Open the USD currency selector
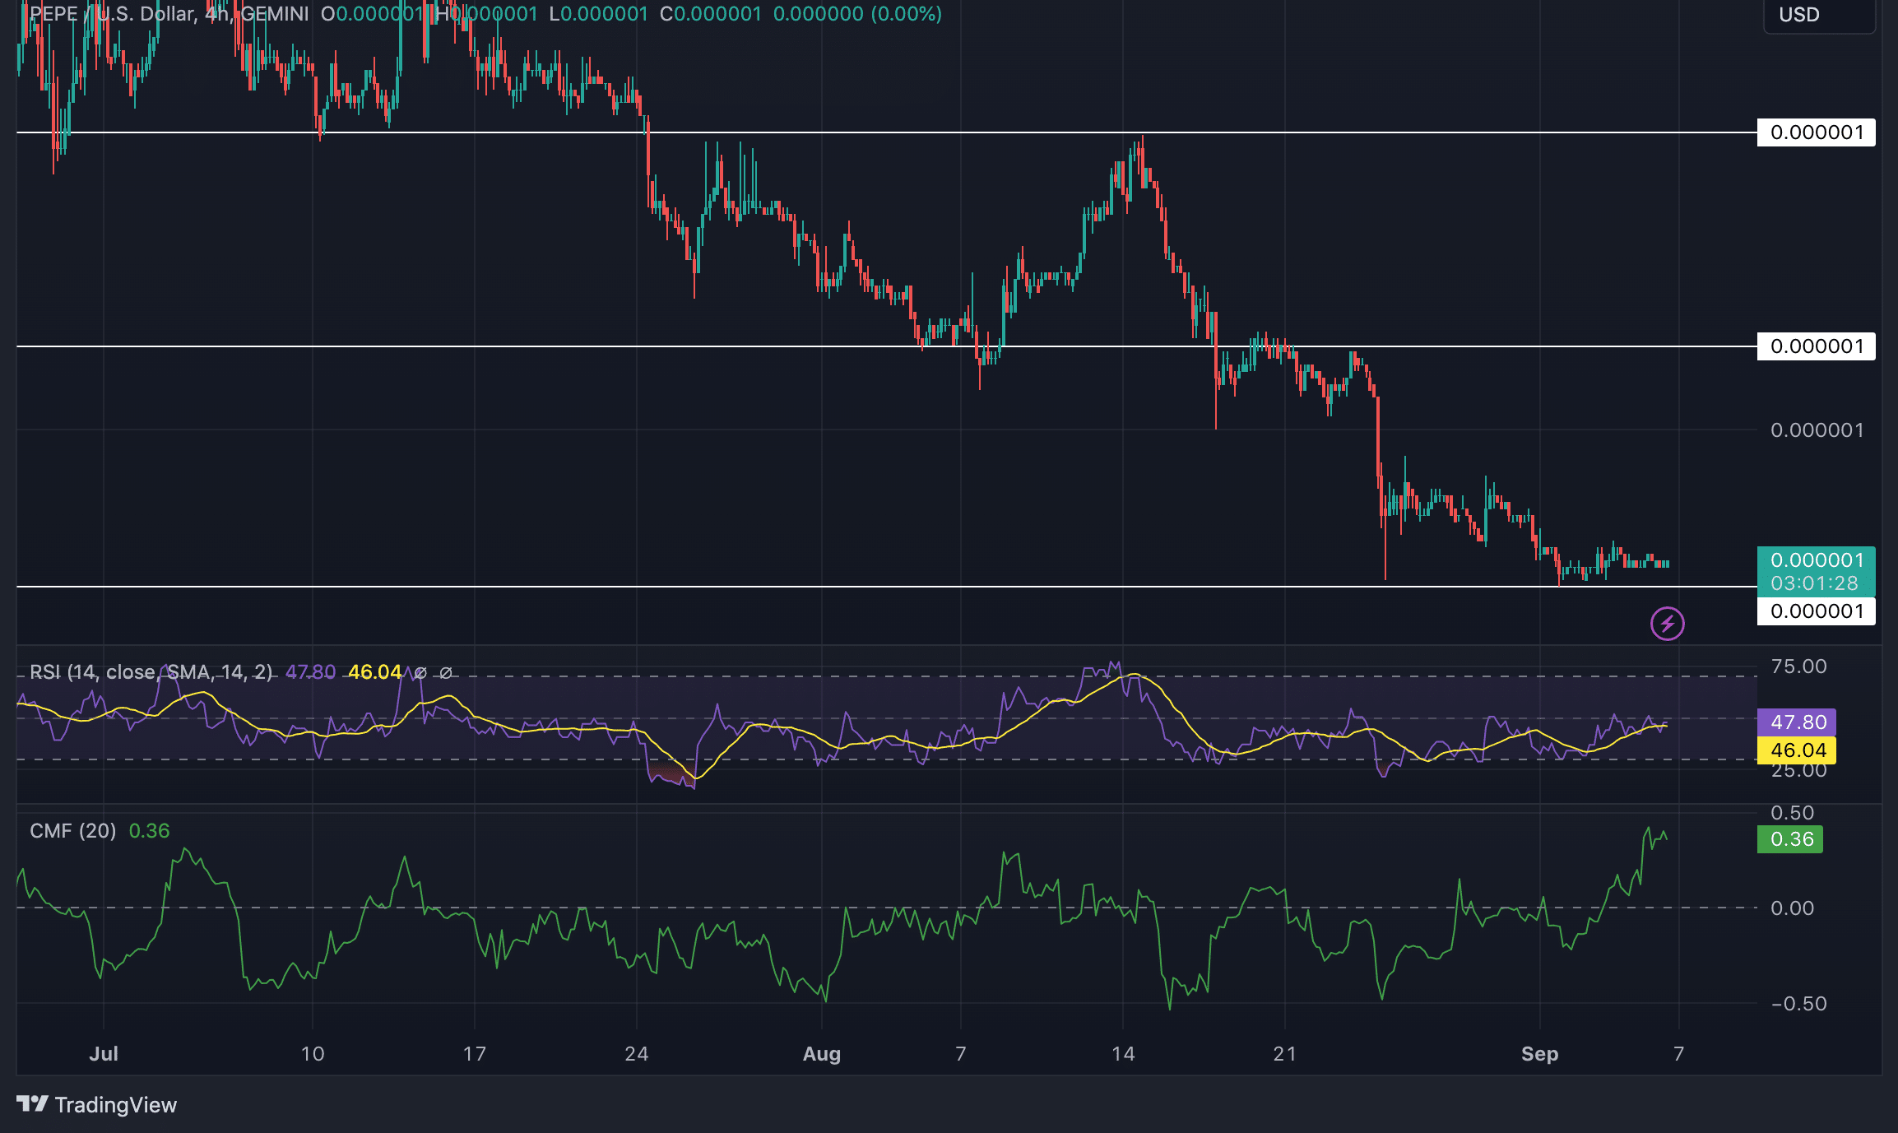 [1819, 15]
